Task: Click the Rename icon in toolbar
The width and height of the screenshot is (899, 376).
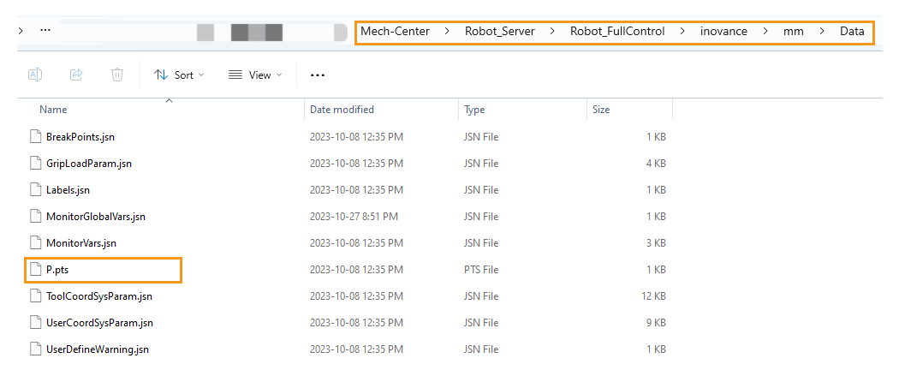Action: (x=35, y=75)
